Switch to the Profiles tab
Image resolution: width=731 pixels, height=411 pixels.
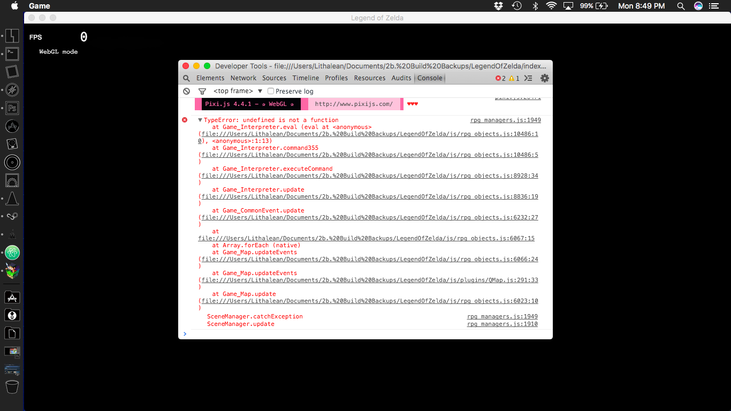pyautogui.click(x=337, y=78)
